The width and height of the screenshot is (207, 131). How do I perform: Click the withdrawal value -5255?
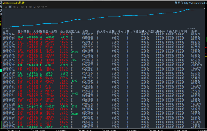pos(74,60)
